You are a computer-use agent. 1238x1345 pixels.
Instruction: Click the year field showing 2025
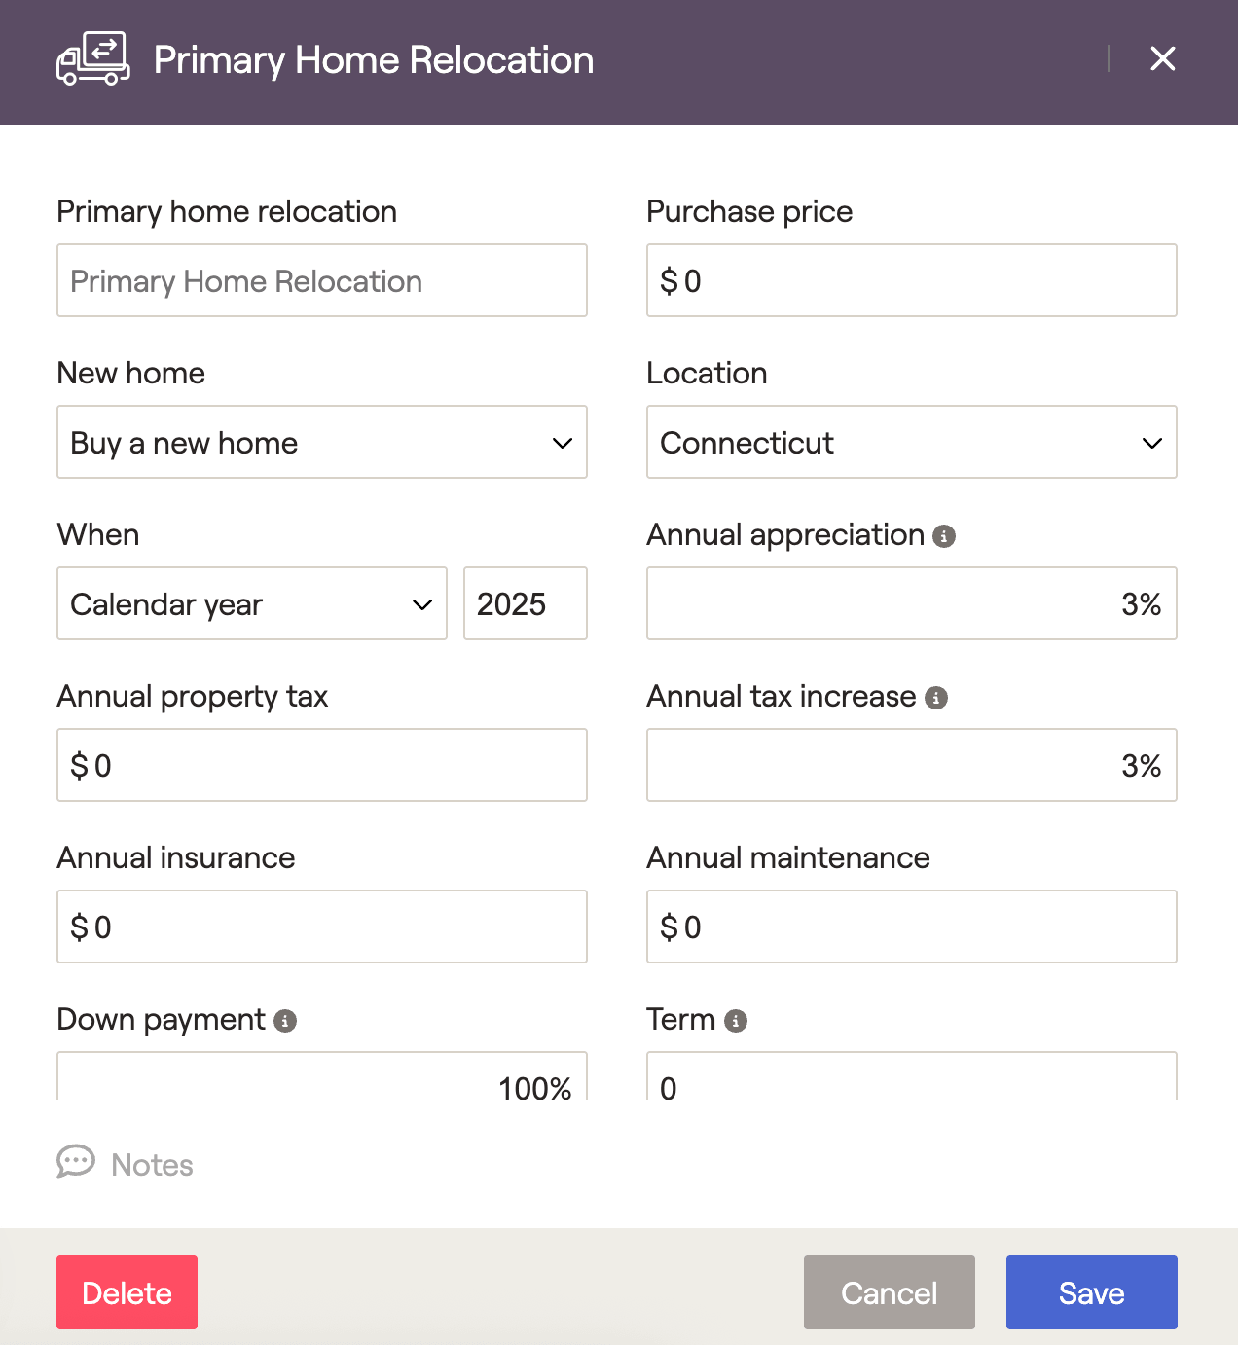(x=525, y=604)
